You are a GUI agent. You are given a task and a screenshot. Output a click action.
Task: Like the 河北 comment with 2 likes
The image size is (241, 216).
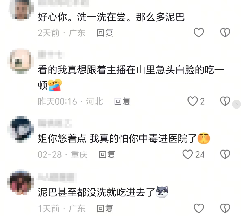[x=192, y=101]
